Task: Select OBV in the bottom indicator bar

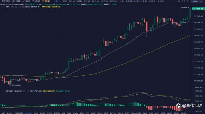Action: pyautogui.click(x=69, y=113)
